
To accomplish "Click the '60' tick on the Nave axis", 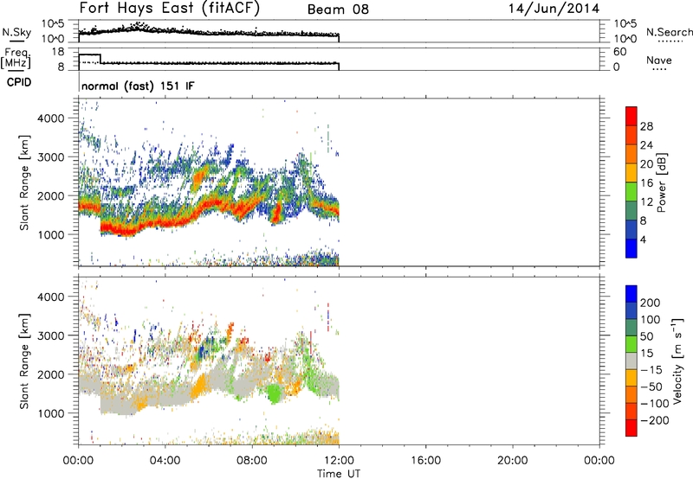I will point(619,52).
